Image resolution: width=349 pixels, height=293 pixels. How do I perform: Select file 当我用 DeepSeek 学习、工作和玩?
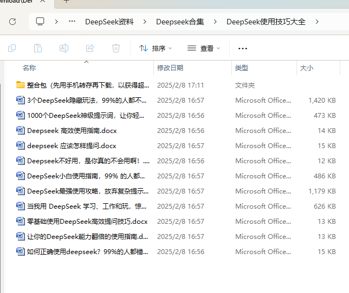(x=87, y=206)
